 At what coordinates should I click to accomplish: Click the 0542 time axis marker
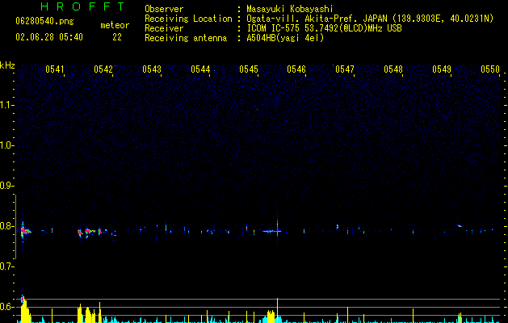103,69
